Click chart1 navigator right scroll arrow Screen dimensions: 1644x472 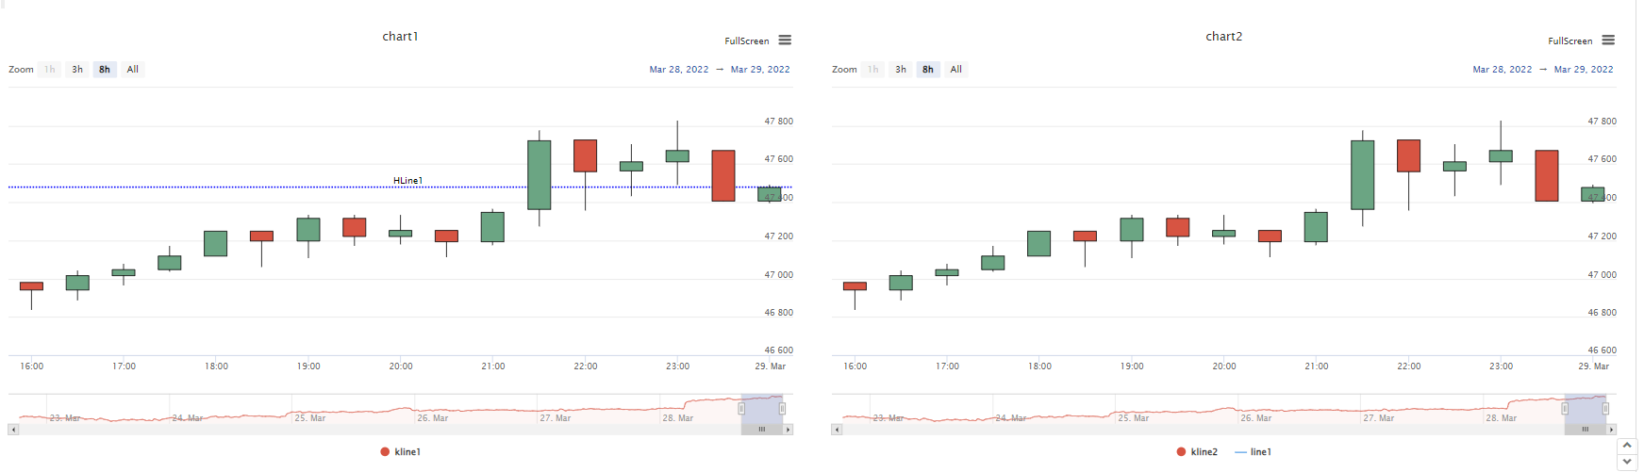[789, 430]
